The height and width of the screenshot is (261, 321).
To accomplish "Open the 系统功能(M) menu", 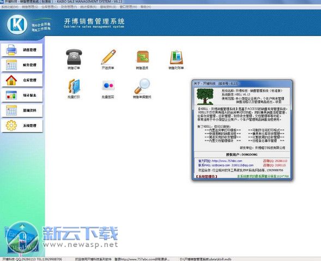I will pyautogui.click(x=10, y=7).
